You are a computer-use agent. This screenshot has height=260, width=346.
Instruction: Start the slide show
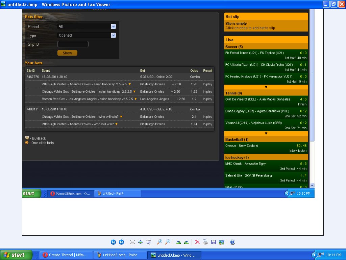click(x=148, y=242)
